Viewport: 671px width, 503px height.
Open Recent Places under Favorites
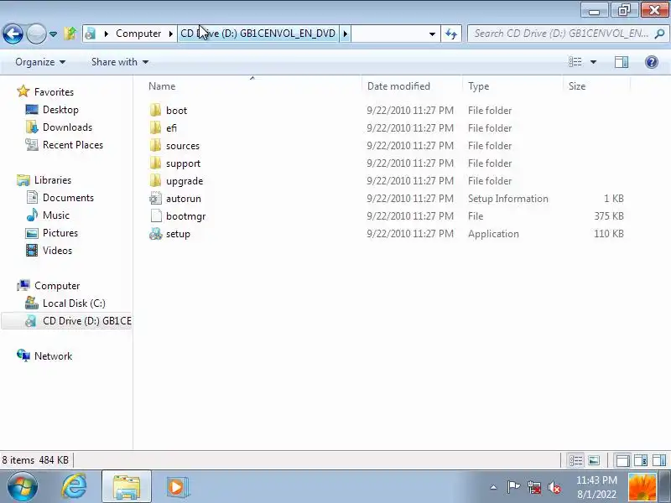click(73, 145)
